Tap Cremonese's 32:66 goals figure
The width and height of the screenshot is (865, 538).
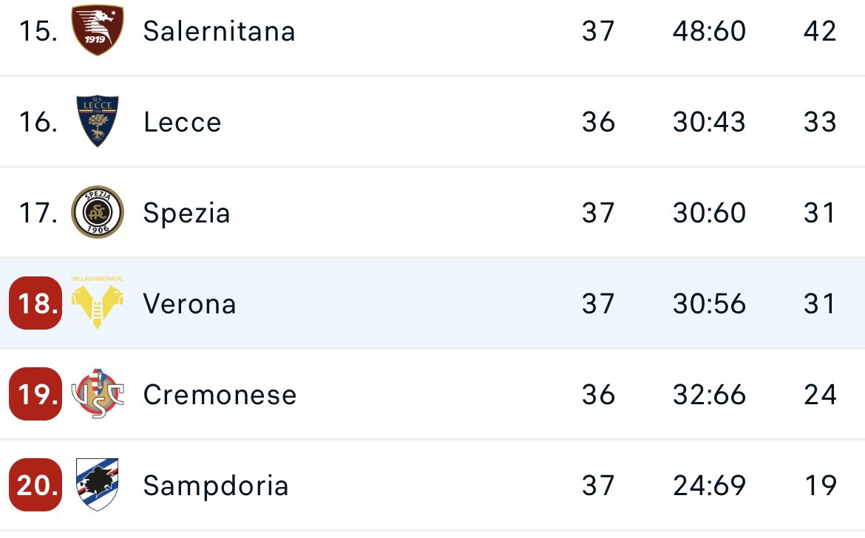click(709, 395)
